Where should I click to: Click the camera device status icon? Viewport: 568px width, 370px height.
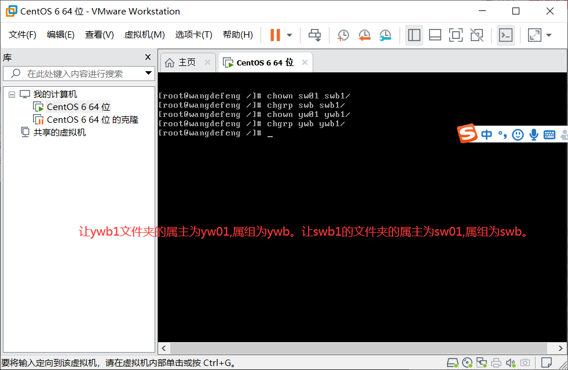[x=525, y=362]
